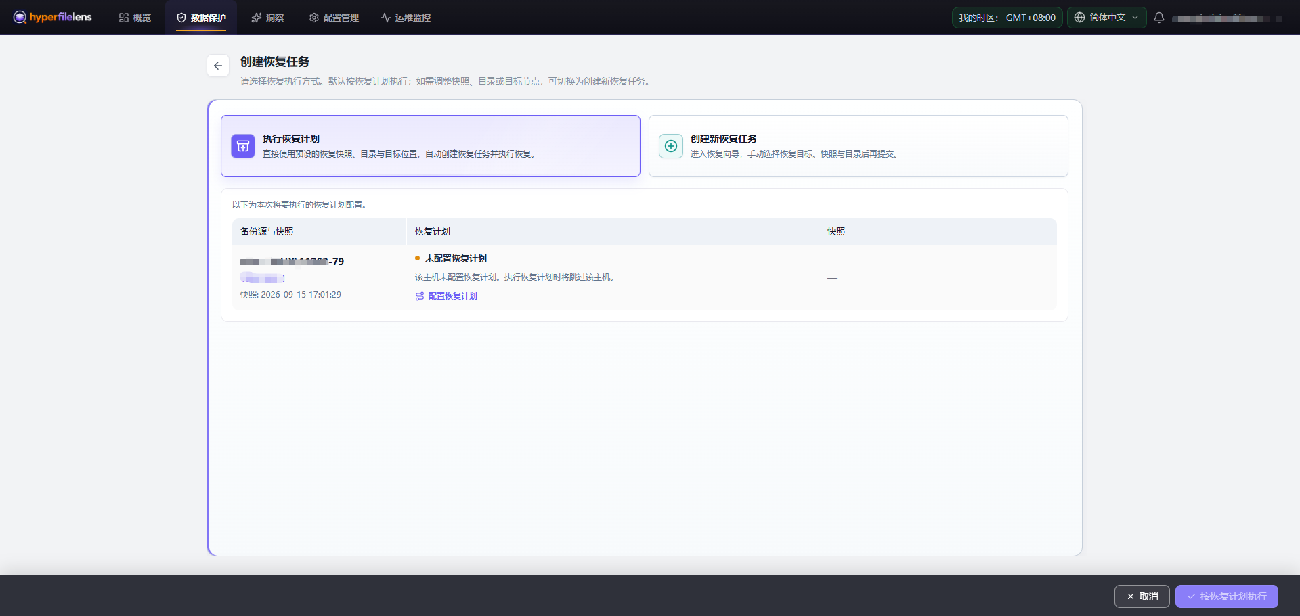Click the 配置恢复计划 link icon
1300x616 pixels.
[x=420, y=296]
